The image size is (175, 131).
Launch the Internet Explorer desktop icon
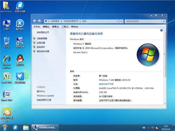tap(7, 61)
